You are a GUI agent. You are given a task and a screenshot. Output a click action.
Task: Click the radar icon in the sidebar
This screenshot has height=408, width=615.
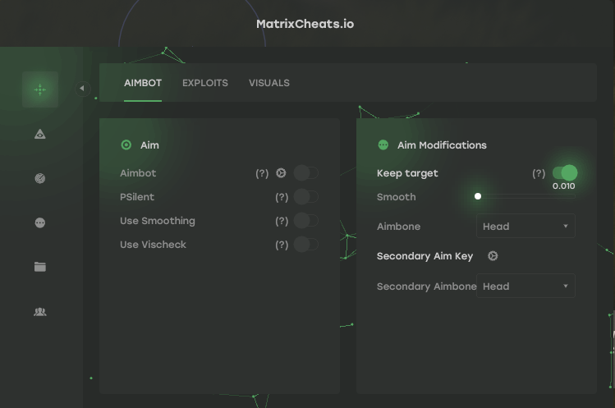pos(40,178)
